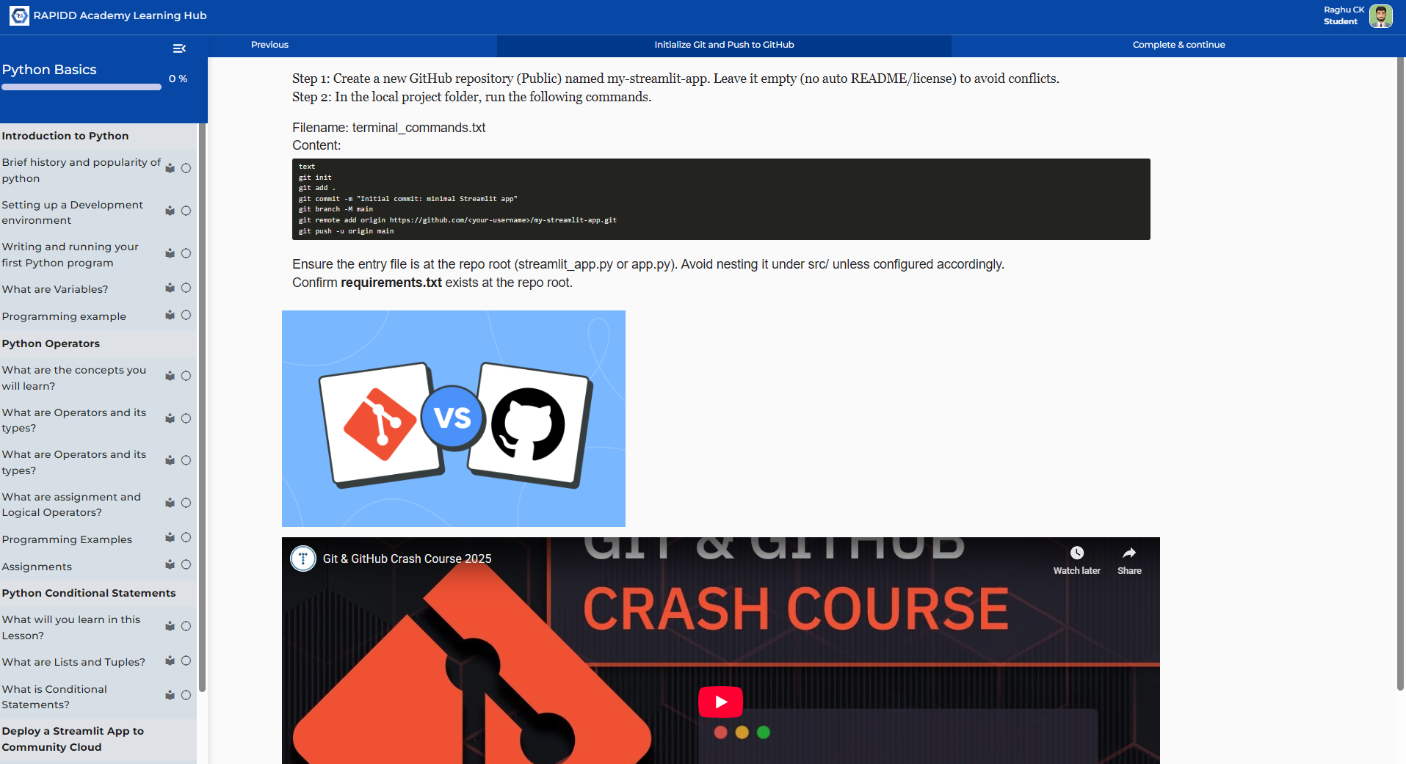The width and height of the screenshot is (1406, 764).
Task: Click lesson icon beside Assignments
Action: pos(170,565)
